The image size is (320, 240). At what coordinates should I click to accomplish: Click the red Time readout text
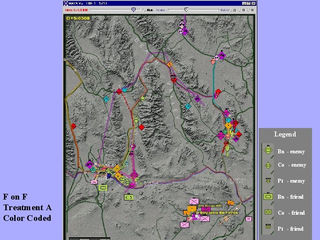(76, 10)
